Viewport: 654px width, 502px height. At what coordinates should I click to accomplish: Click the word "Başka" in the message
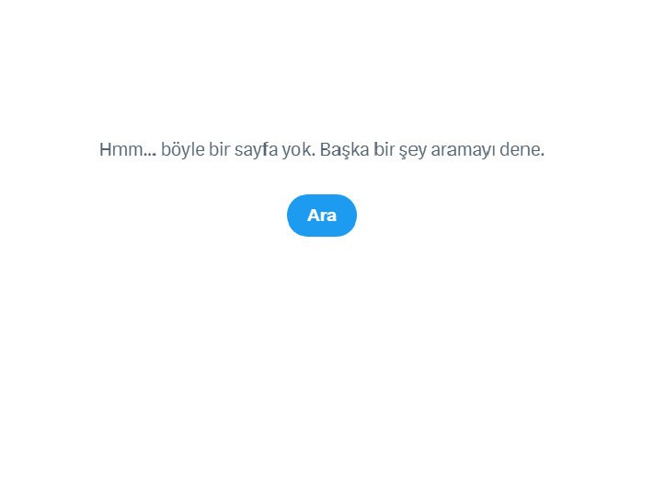345,150
